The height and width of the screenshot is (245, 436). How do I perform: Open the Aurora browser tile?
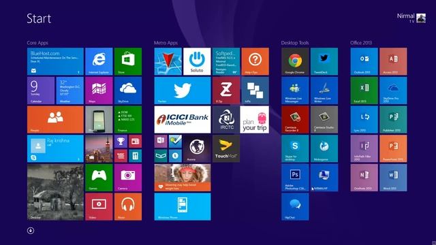point(197,148)
